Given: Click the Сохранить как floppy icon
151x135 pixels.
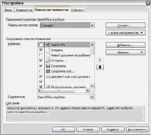Looking at the screenshot, I should pos(48,71).
